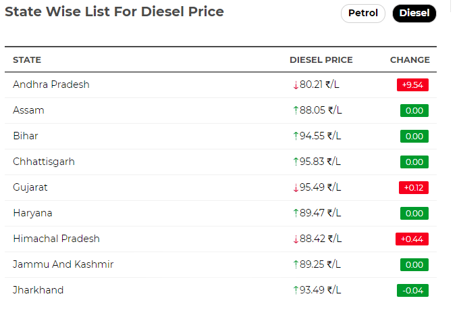Switch to the Petrol price list
The width and height of the screenshot is (459, 309).
tap(362, 14)
